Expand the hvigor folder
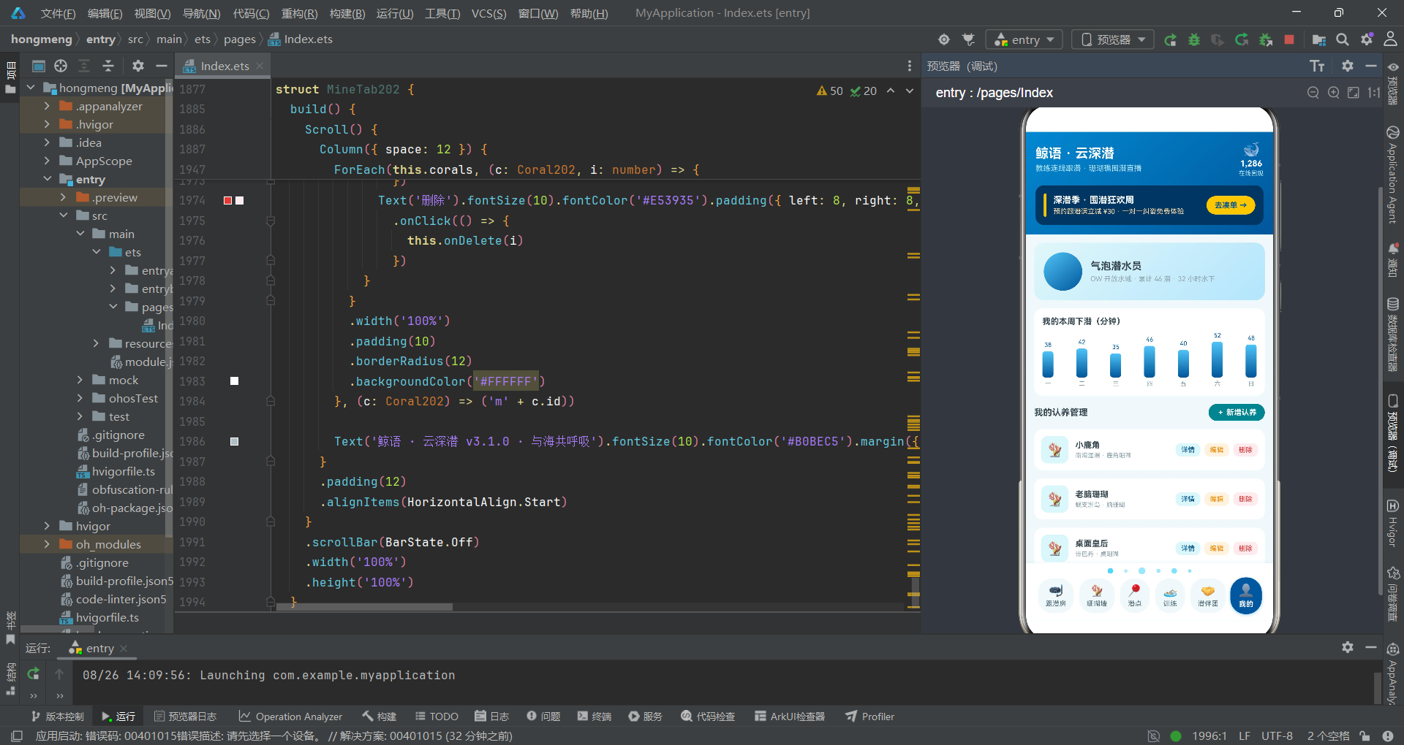Viewport: 1404px width, 745px height. pyautogui.click(x=47, y=526)
